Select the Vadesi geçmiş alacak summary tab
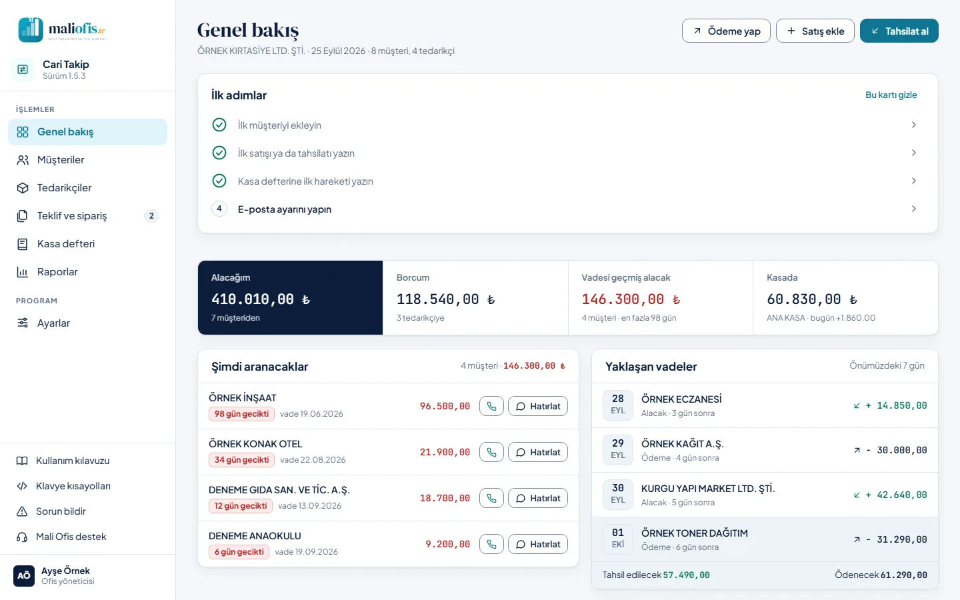This screenshot has width=960, height=600. click(660, 297)
